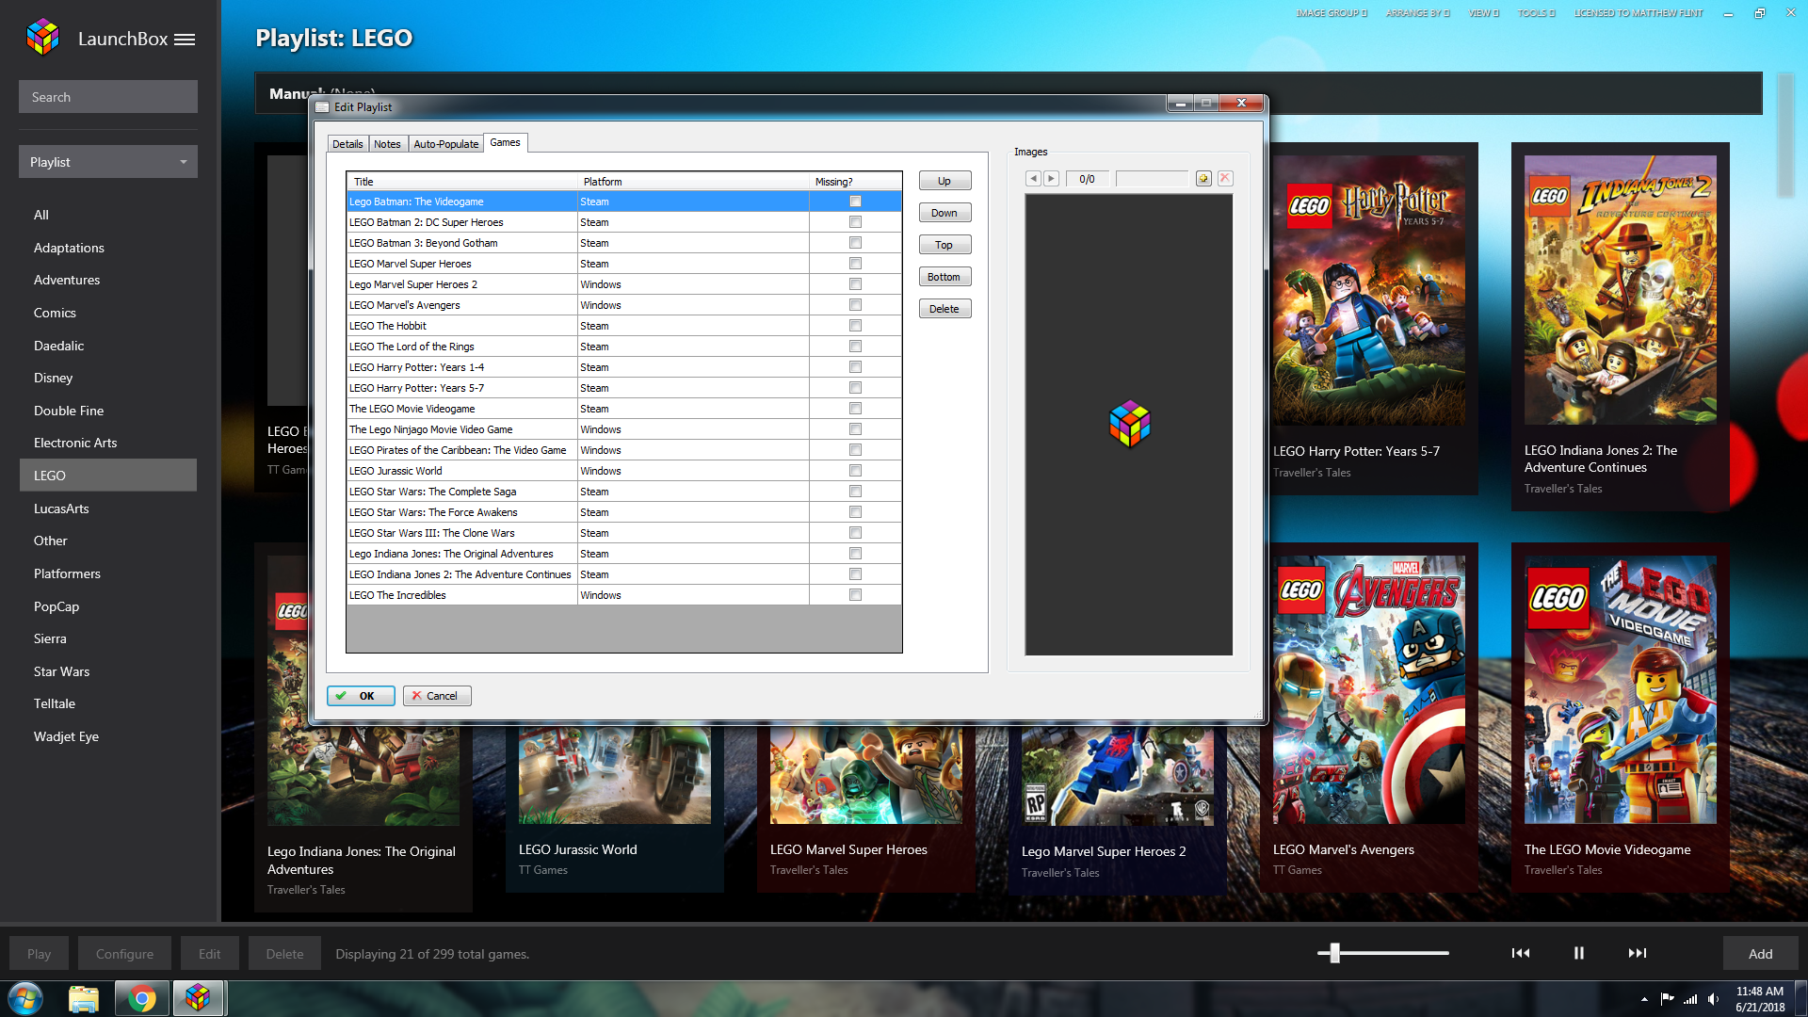This screenshot has height=1017, width=1808.
Task: Select The LEGO Movie Videogame box art
Action: click(1620, 689)
